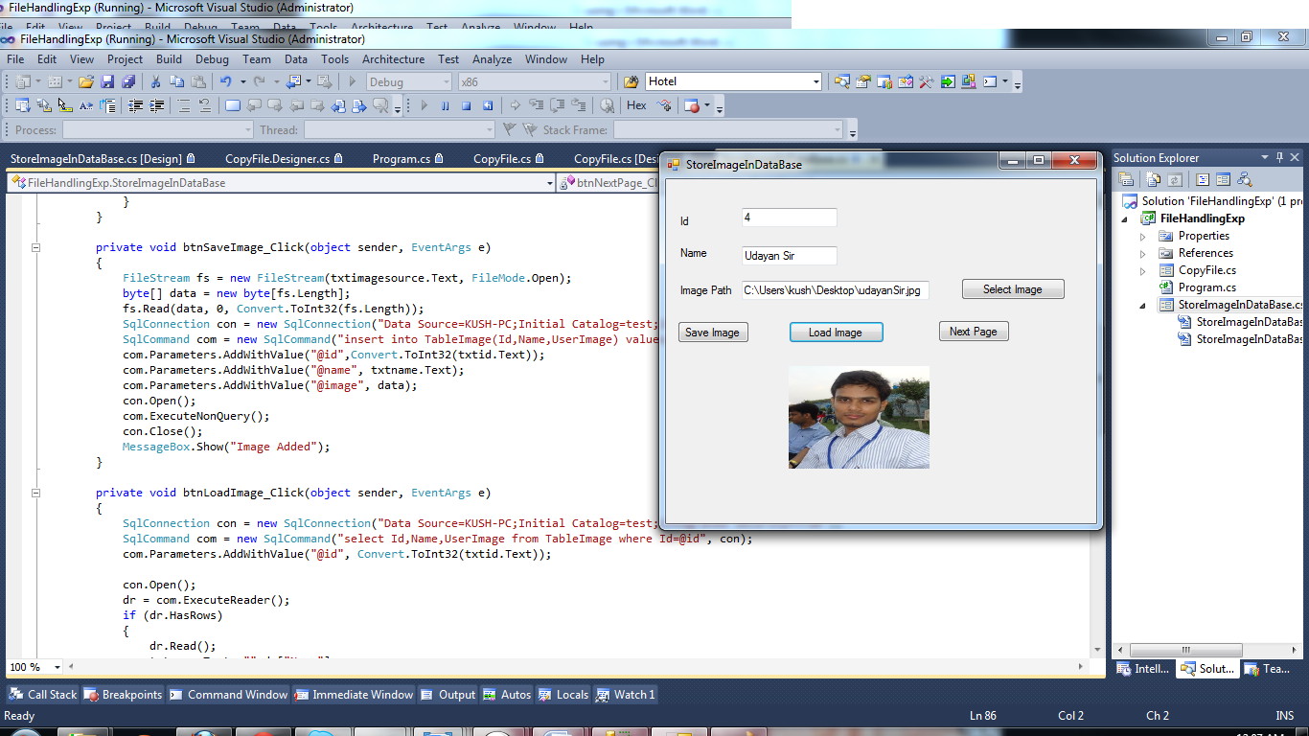Image resolution: width=1309 pixels, height=736 pixels.
Task: Click the Increase Indent editor icon
Action: (x=157, y=105)
